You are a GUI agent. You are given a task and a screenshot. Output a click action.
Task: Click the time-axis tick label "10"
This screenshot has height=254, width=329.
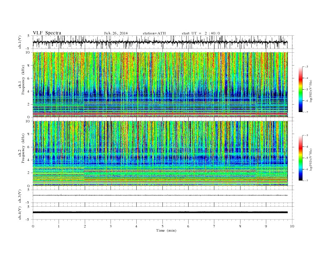pyautogui.click(x=292, y=226)
